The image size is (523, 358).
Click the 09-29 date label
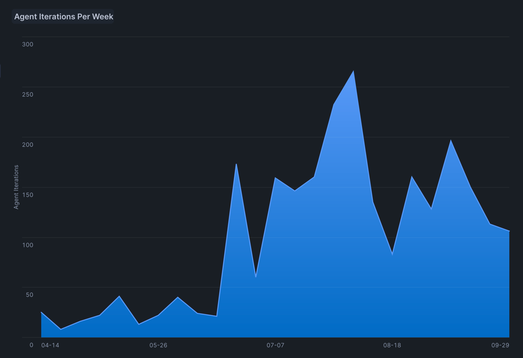[500, 345]
